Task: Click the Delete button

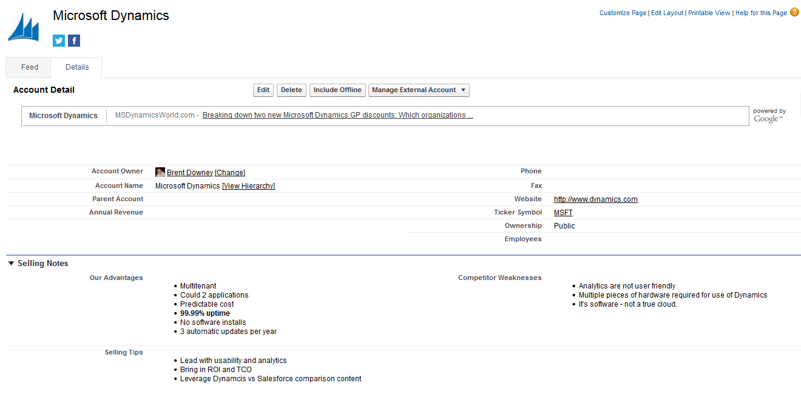Action: 291,90
